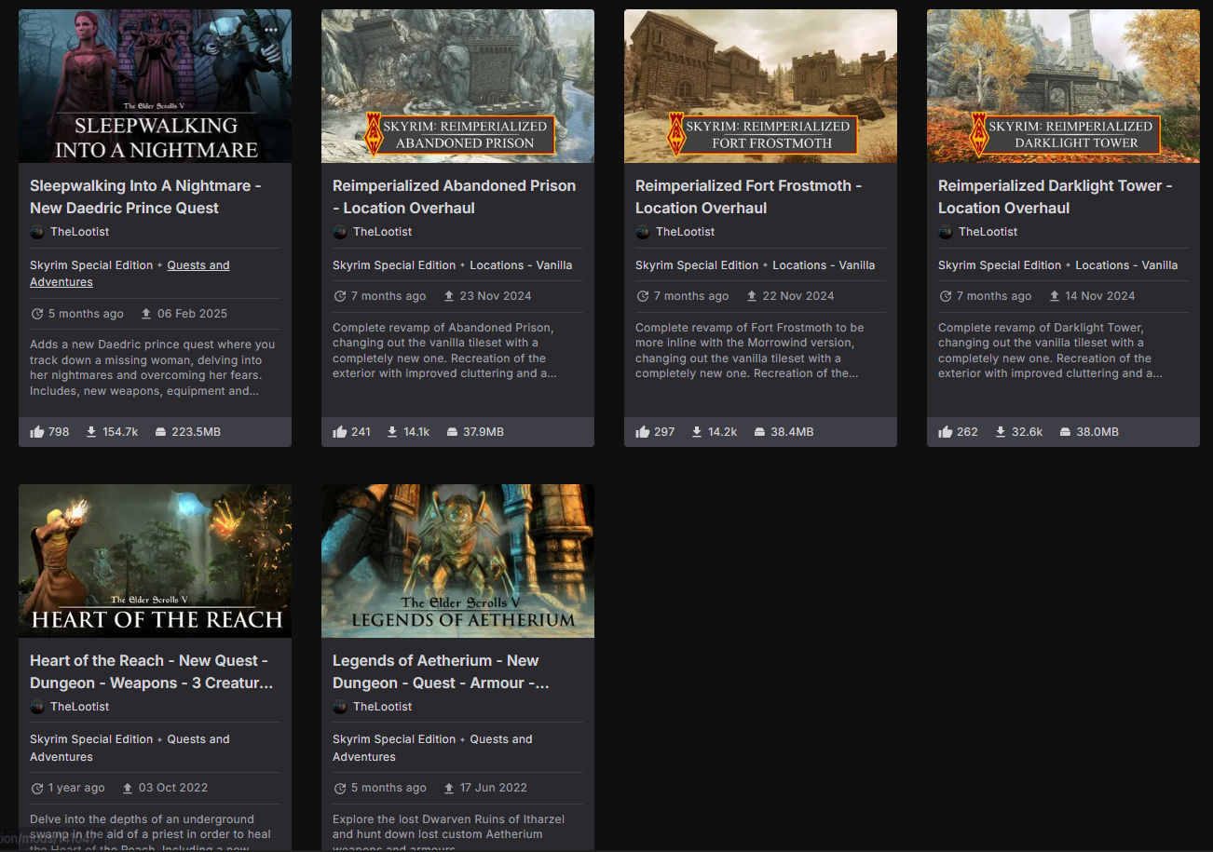The width and height of the screenshot is (1213, 852).
Task: Click Skyrim Special Edition on Darklight Tower card
Action: [1000, 265]
